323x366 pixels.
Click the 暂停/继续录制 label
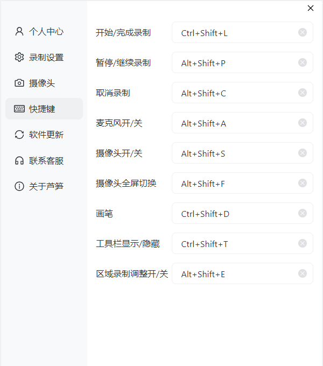pyautogui.click(x=123, y=63)
